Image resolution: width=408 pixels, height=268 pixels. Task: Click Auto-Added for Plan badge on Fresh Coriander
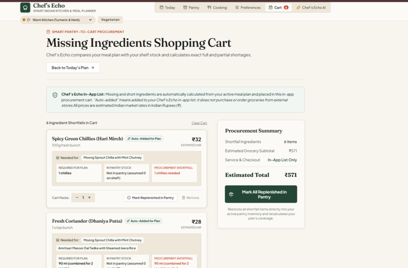[x=143, y=221]
